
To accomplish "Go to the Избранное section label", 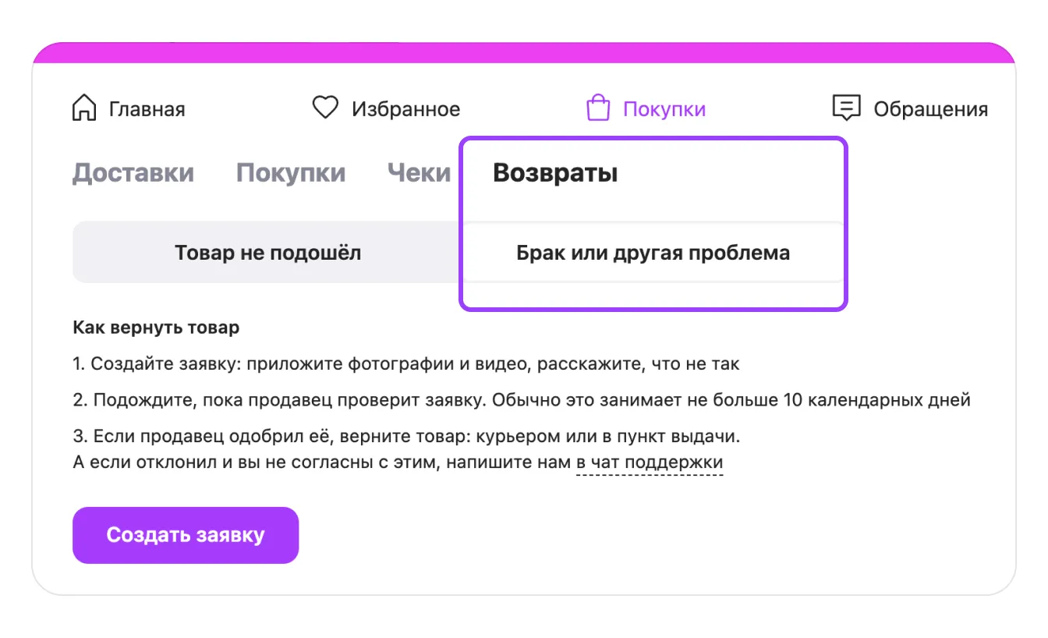I will point(405,109).
